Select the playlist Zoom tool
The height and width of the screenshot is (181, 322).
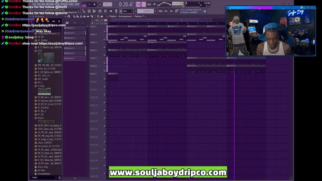(98, 17)
